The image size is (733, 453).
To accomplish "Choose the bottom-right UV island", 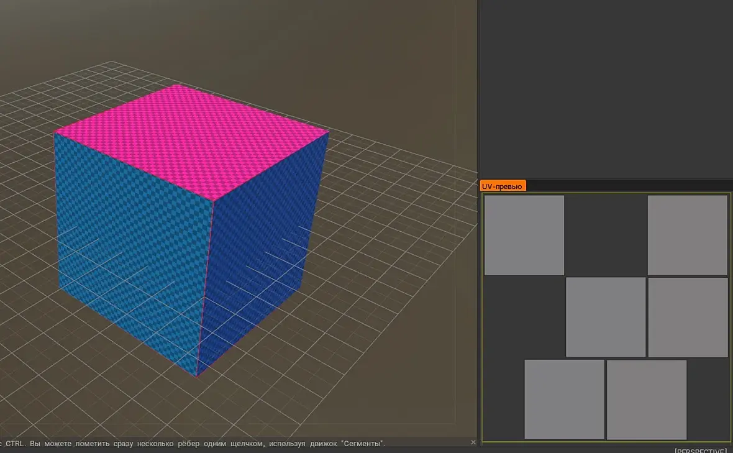I will [x=646, y=400].
